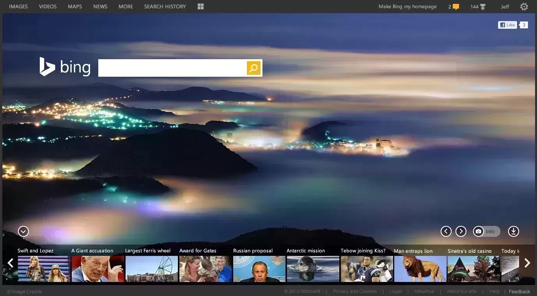Open notifications showing 2 messages

coord(454,6)
